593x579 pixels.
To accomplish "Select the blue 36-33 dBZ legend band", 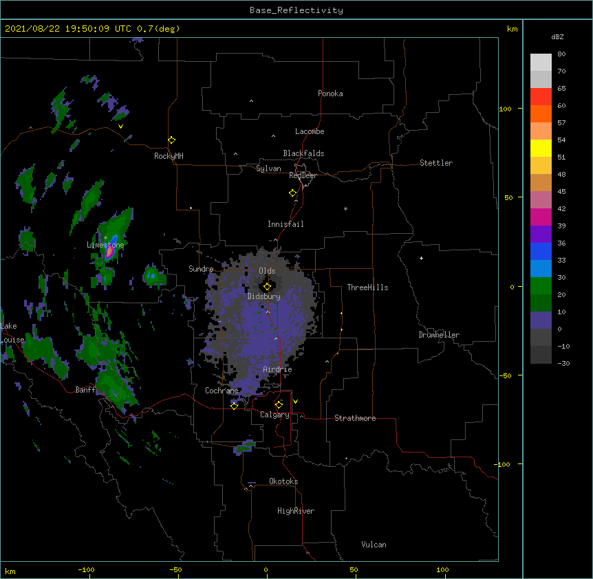I will coord(541,252).
